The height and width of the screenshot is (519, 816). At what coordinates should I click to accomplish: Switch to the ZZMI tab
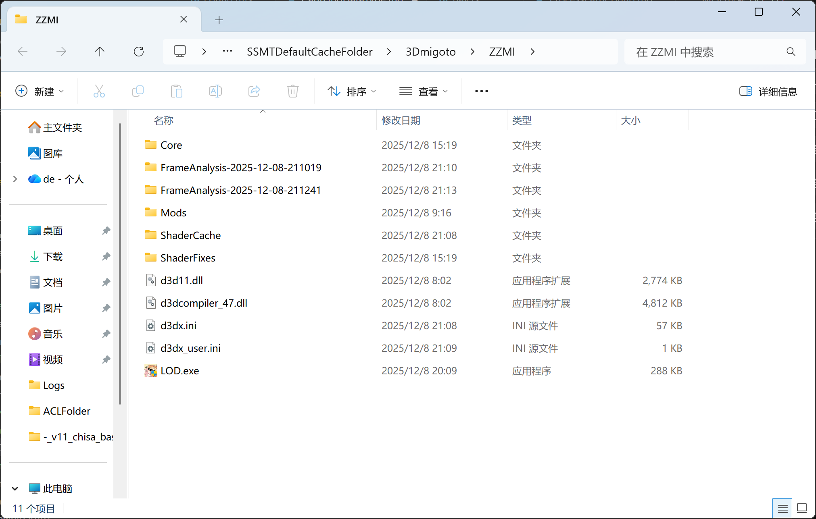[x=47, y=19]
